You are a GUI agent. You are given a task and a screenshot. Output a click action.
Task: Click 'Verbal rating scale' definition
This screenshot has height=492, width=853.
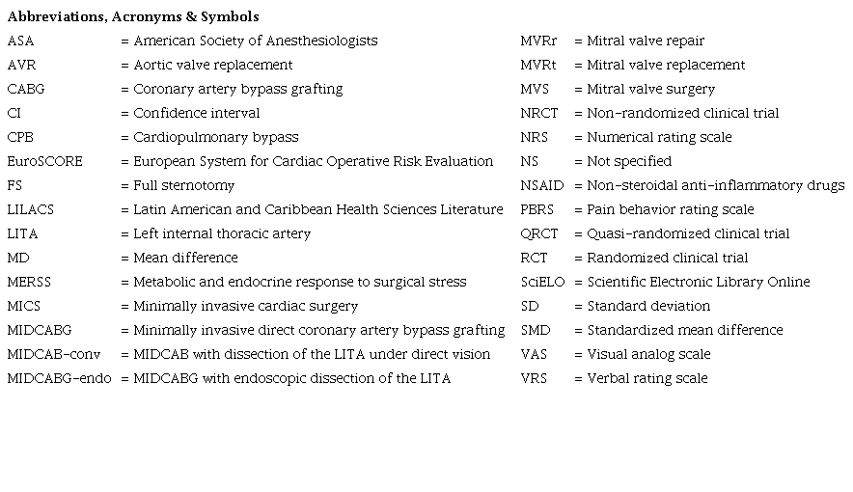[x=647, y=378]
